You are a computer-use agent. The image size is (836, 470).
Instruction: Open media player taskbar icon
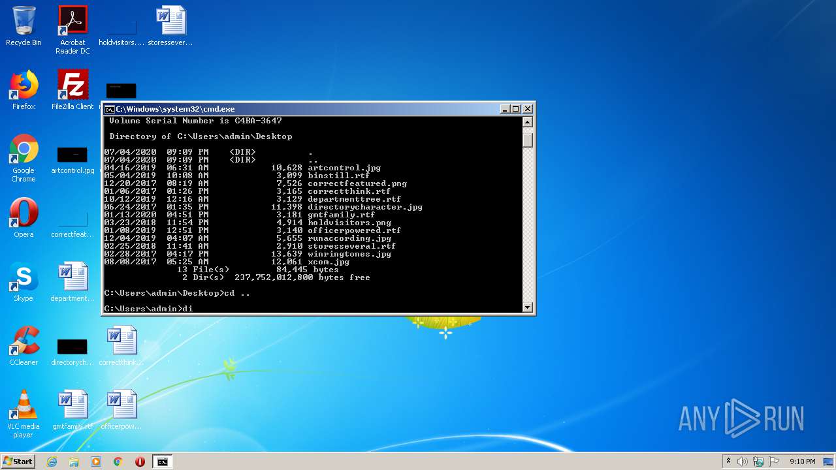pos(96,462)
